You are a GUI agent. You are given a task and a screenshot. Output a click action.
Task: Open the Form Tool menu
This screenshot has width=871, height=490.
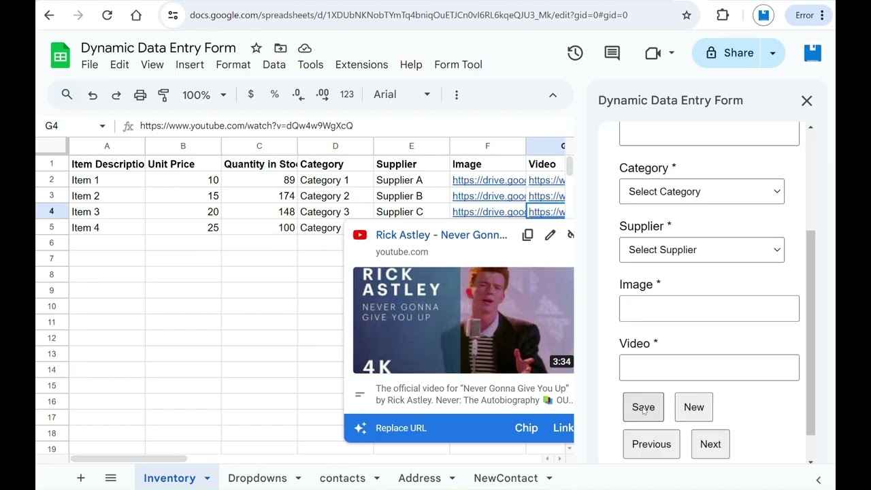coord(458,65)
